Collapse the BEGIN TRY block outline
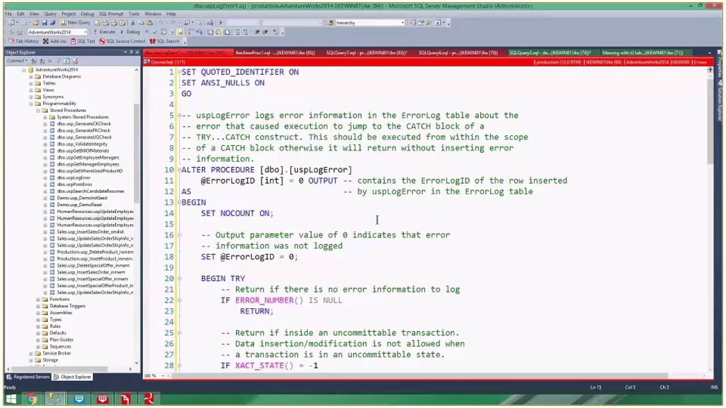 point(179,278)
